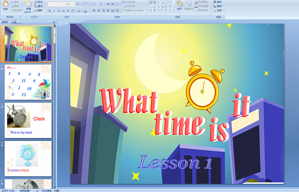
Task: Select the Clock slide 3 thumbnail
Action: coord(28,120)
